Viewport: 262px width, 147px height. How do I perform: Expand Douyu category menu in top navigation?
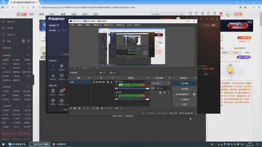point(52,14)
